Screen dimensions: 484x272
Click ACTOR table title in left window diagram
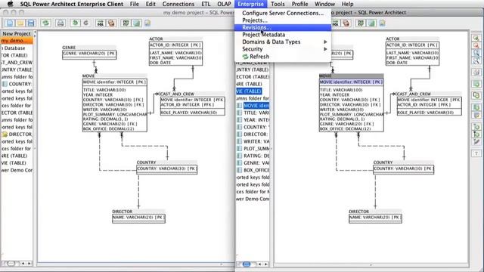pyautogui.click(x=156, y=39)
